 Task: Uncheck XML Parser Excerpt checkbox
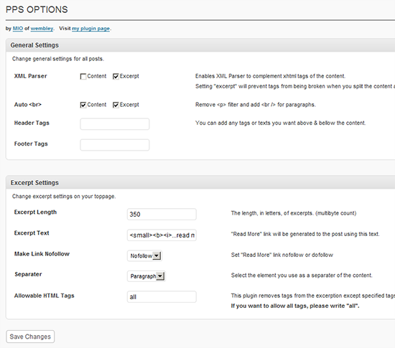pos(116,76)
